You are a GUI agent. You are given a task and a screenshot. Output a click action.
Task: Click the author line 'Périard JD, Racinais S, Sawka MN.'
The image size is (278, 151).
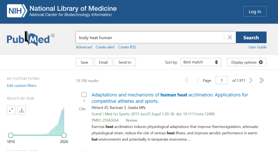(x=119, y=108)
